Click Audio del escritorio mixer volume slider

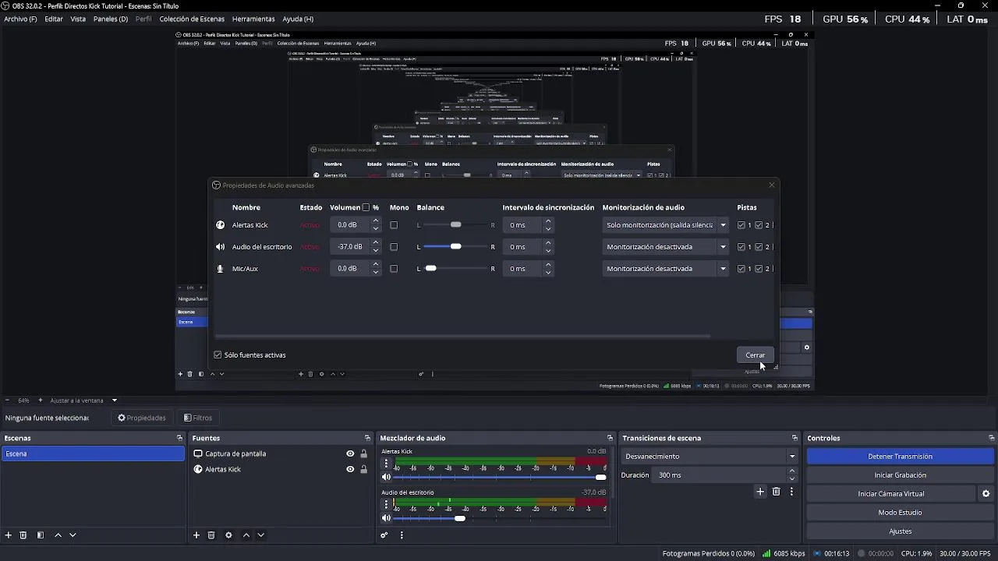pos(499,518)
